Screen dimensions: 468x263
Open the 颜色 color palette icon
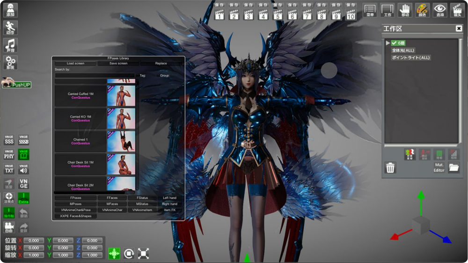point(422,10)
